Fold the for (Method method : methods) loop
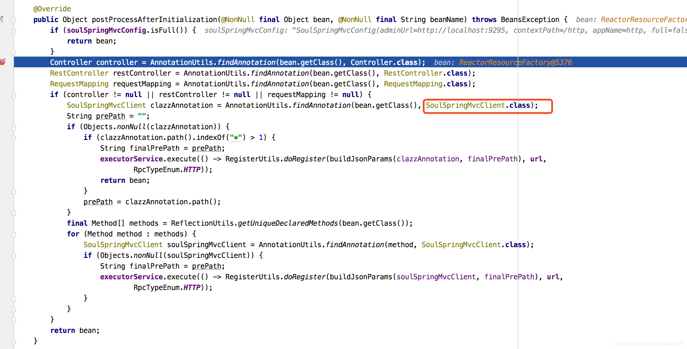Screen dimensions: 687x349 [x=13, y=235]
